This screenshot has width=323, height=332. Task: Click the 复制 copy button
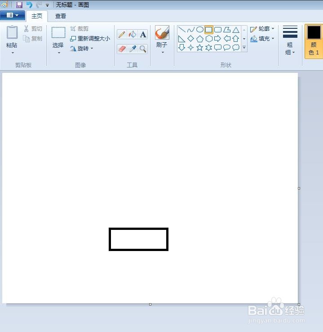[32, 39]
